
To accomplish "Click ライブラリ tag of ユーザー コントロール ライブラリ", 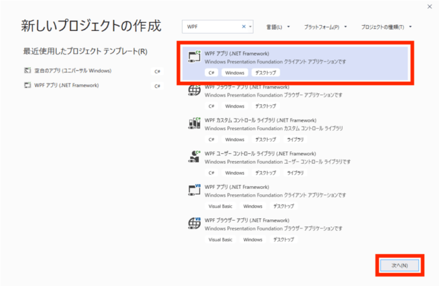I will coord(295,173).
